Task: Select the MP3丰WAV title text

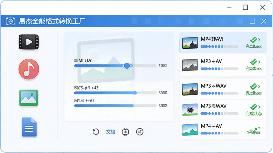Action: [x=214, y=106]
